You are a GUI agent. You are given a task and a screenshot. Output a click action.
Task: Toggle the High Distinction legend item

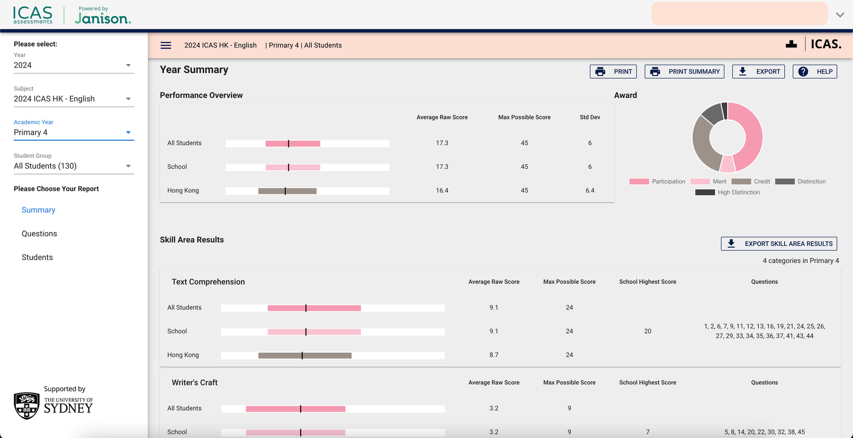(x=728, y=193)
